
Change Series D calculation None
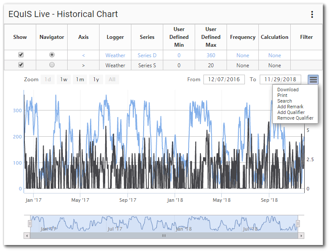(x=275, y=55)
